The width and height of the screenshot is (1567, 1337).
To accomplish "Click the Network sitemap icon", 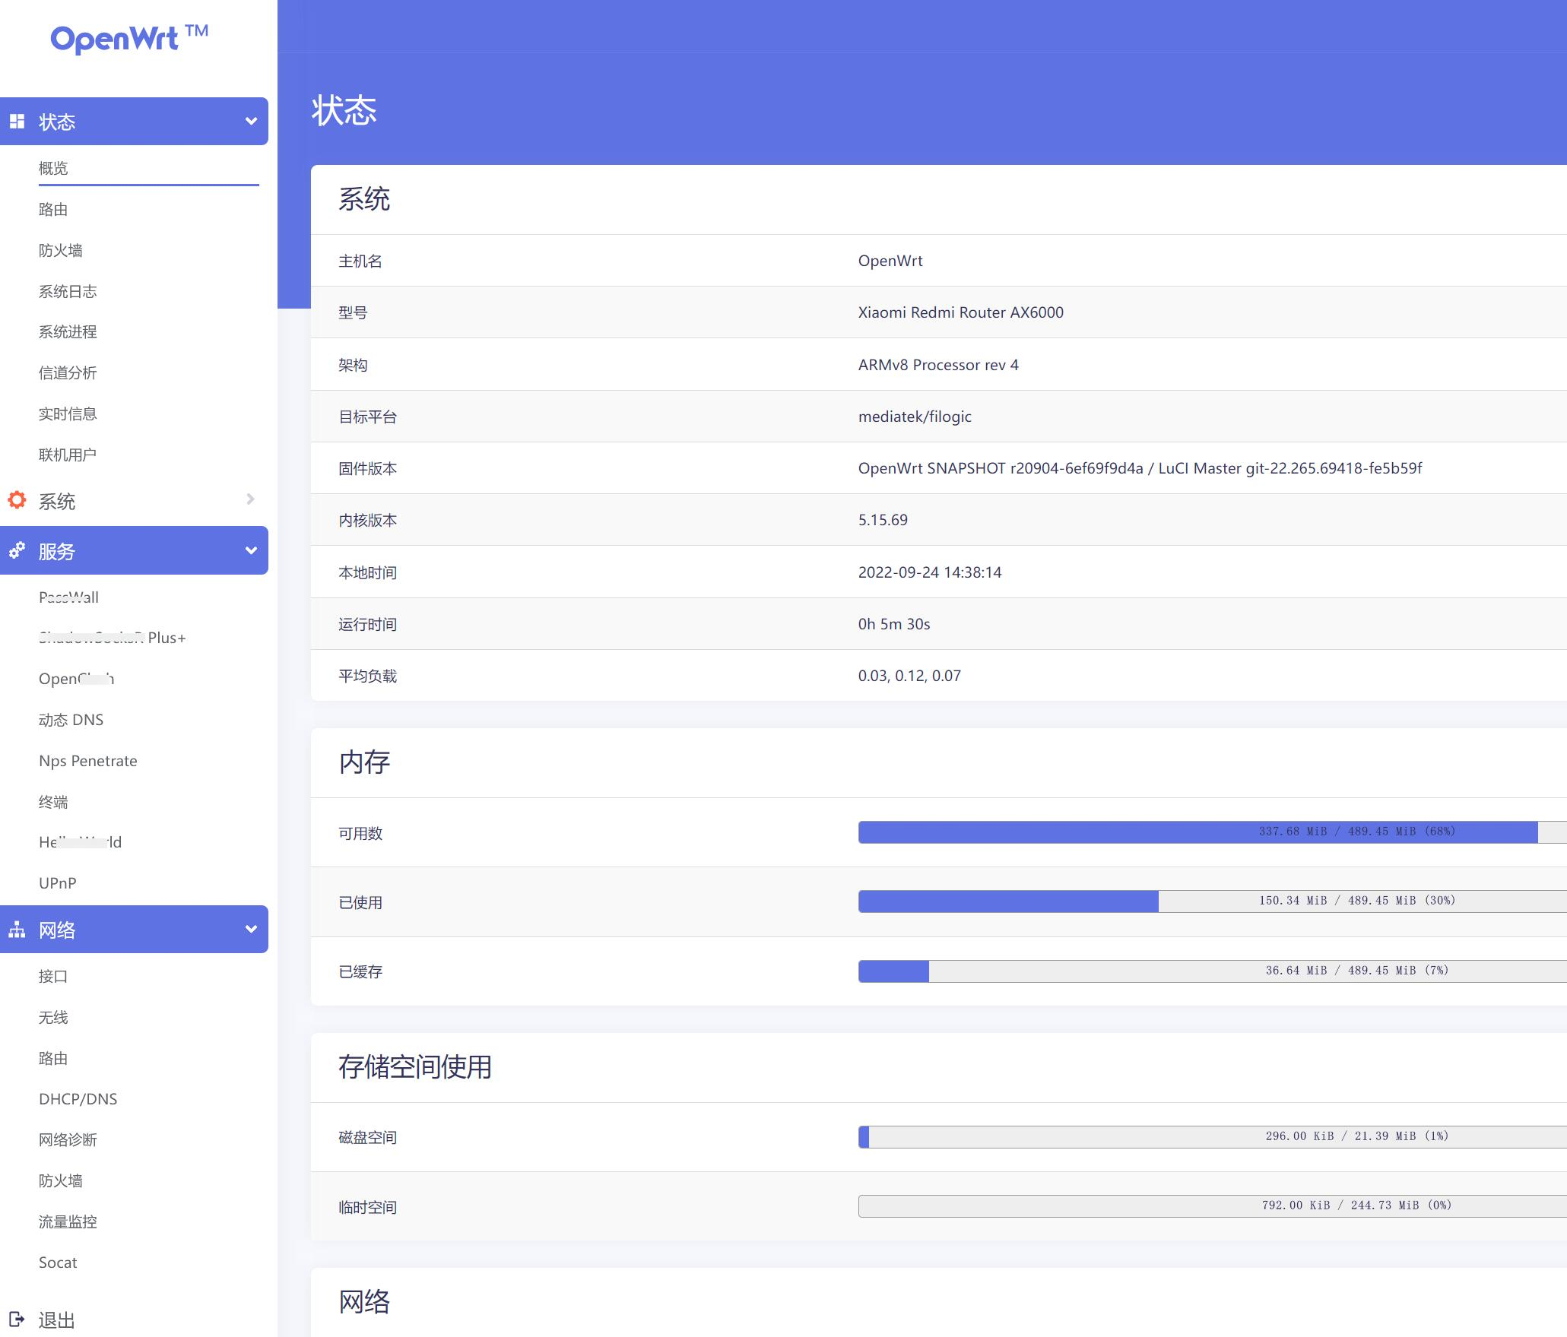I will [17, 930].
